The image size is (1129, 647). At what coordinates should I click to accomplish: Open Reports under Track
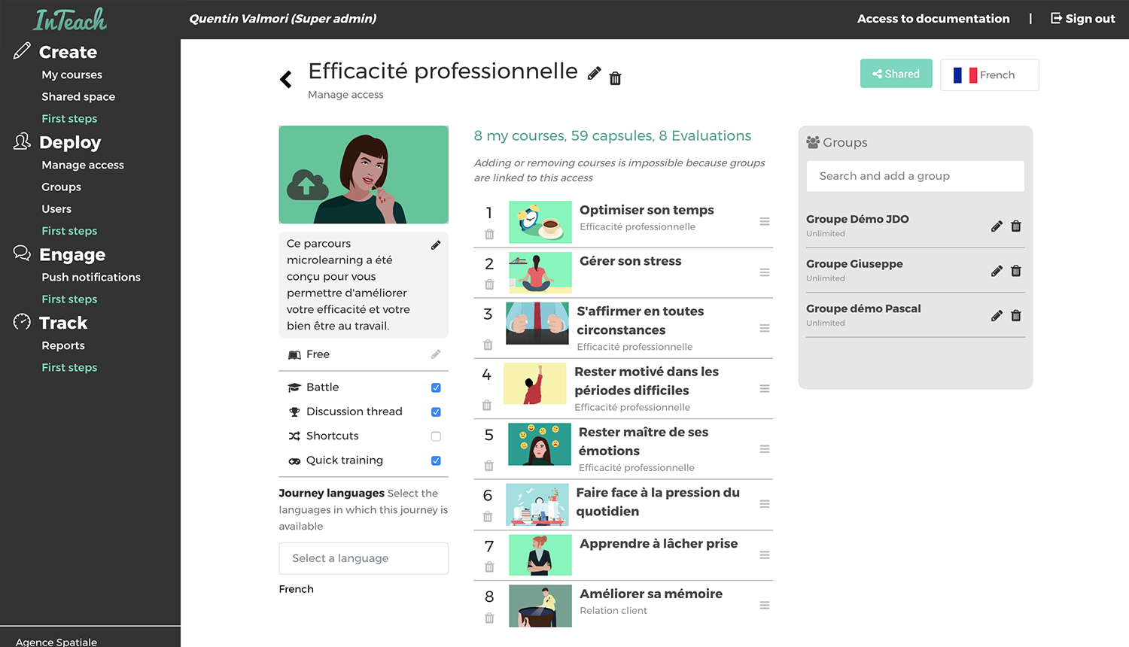click(63, 345)
